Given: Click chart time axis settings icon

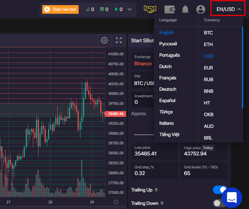Looking at the screenshot, I should [x=116, y=202].
